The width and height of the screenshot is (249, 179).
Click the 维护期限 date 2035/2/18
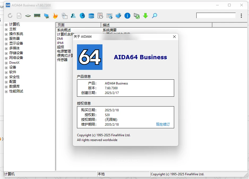[112, 124]
